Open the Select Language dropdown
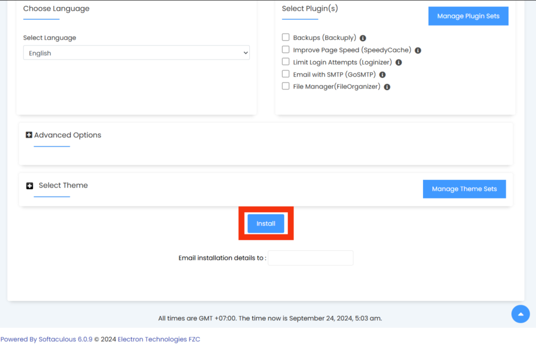 coord(136,53)
